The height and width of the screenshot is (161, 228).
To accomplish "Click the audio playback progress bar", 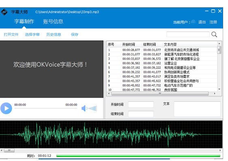I will pos(46,108).
